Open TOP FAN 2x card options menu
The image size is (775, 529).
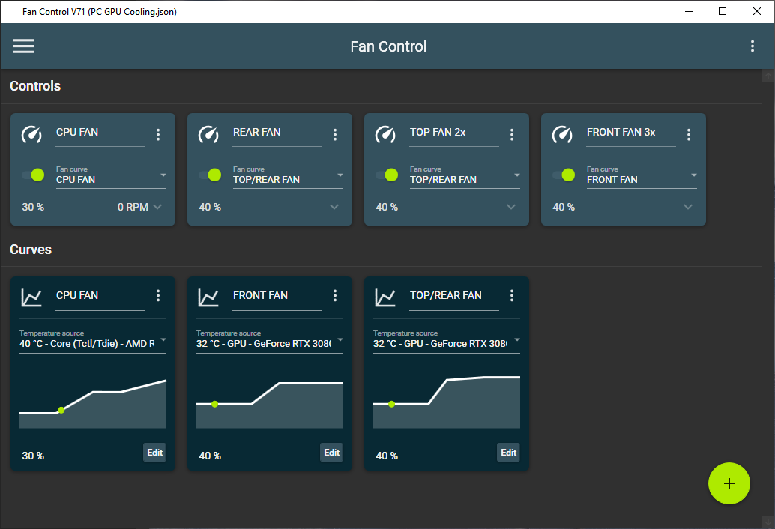512,134
